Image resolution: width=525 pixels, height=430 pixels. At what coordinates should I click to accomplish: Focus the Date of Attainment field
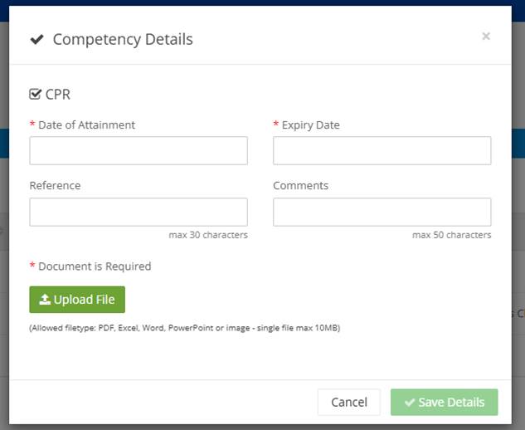[x=139, y=150]
